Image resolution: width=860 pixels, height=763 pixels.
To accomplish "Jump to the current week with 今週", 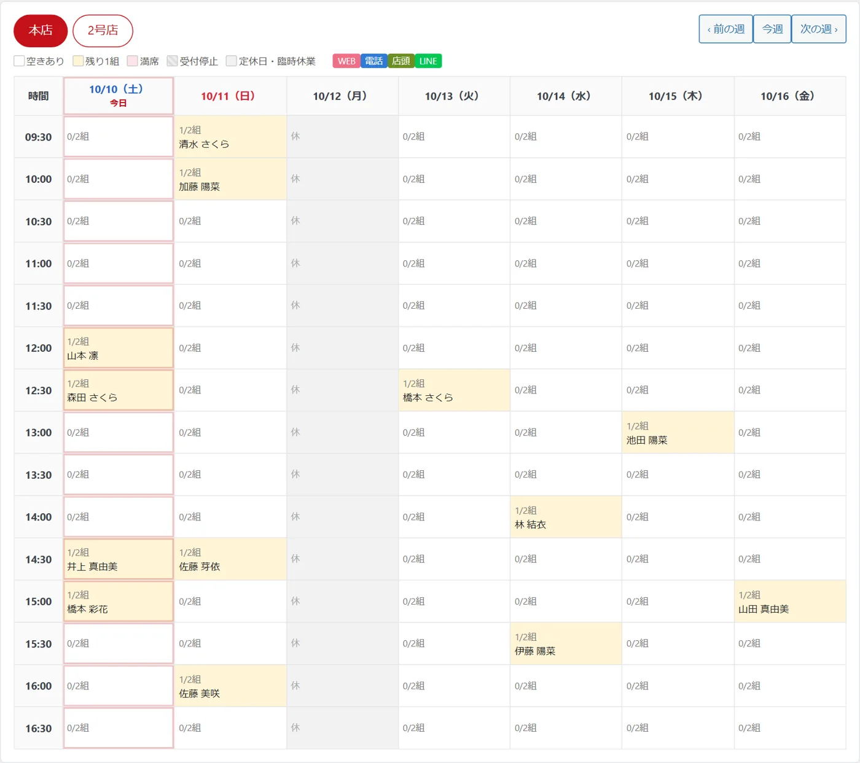I will click(772, 29).
